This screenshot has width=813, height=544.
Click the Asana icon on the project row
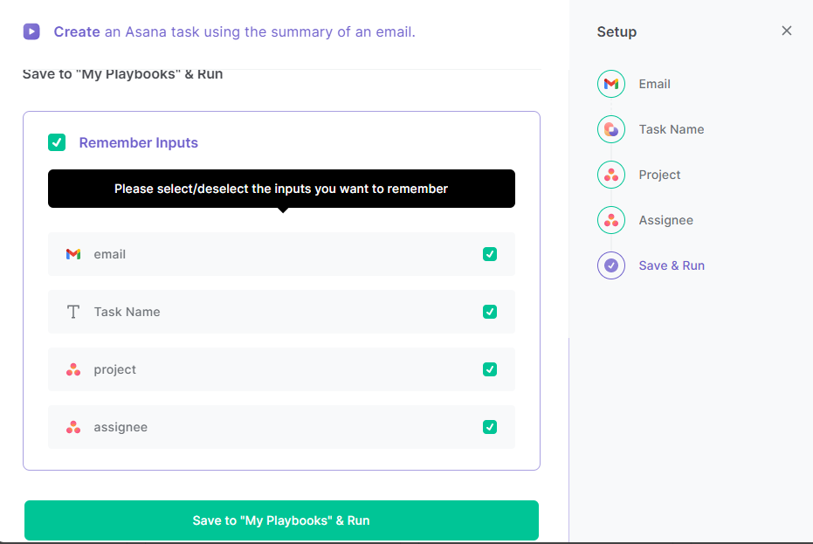(x=73, y=369)
